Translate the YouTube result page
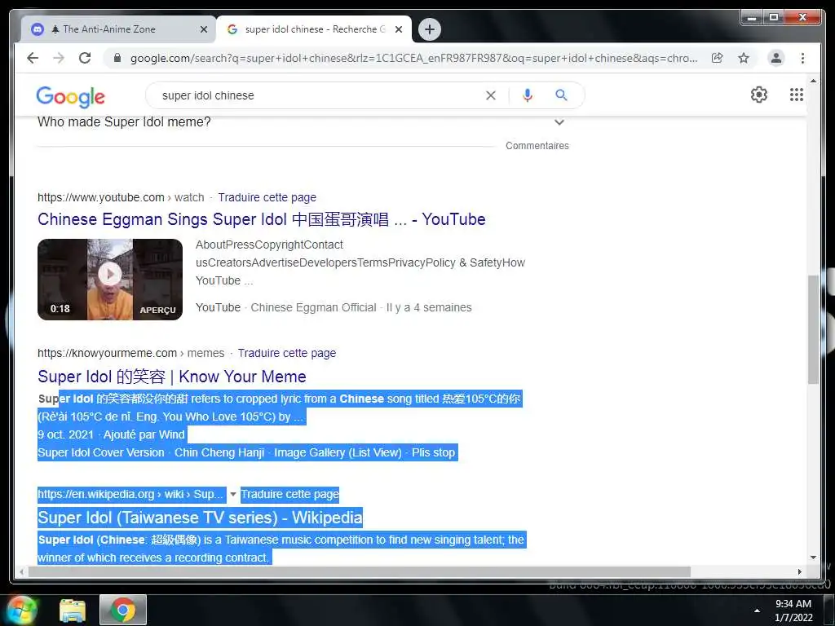This screenshot has width=835, height=626. pyautogui.click(x=267, y=197)
